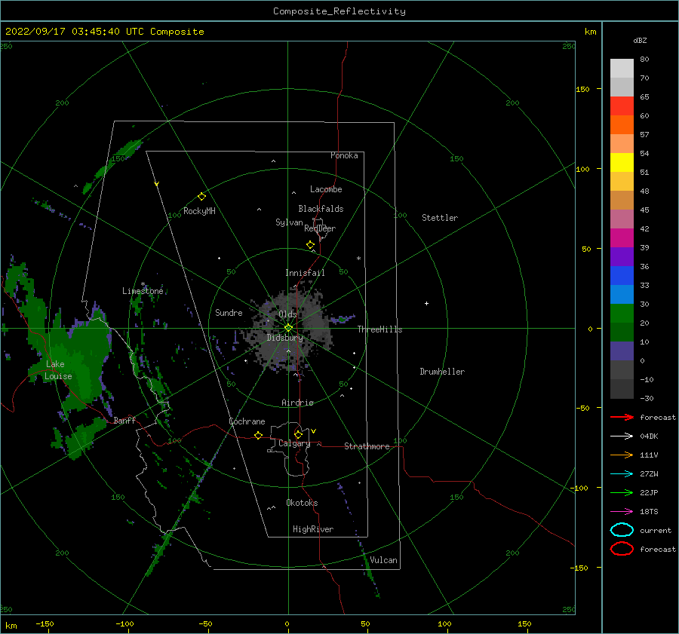Click the cyan 'current' ellipse in the legend

click(x=622, y=530)
